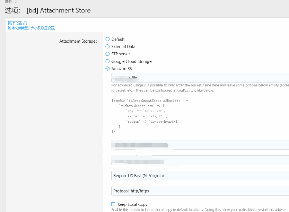Select the Default storage radio button
Image resolution: width=289 pixels, height=212 pixels.
107,39
